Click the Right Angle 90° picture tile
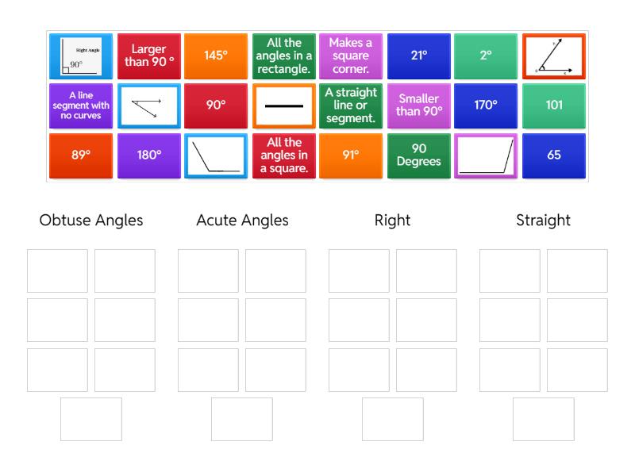 pyautogui.click(x=80, y=56)
